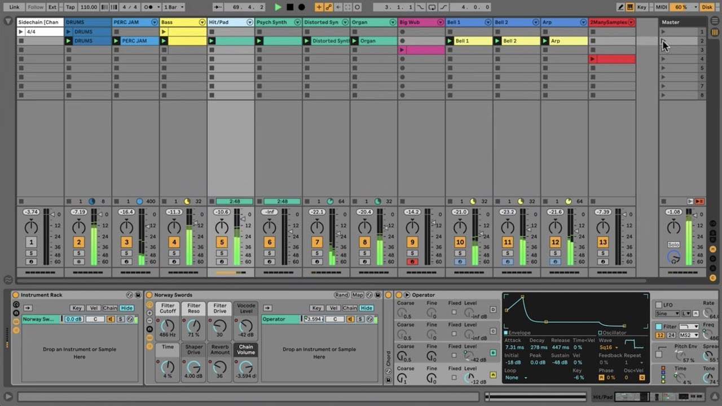722x406 pixels.
Task: Start playback with the green Play button
Action: click(278, 7)
